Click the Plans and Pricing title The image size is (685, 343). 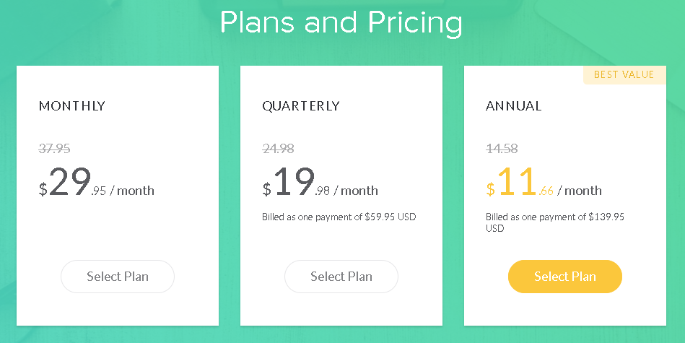(341, 22)
